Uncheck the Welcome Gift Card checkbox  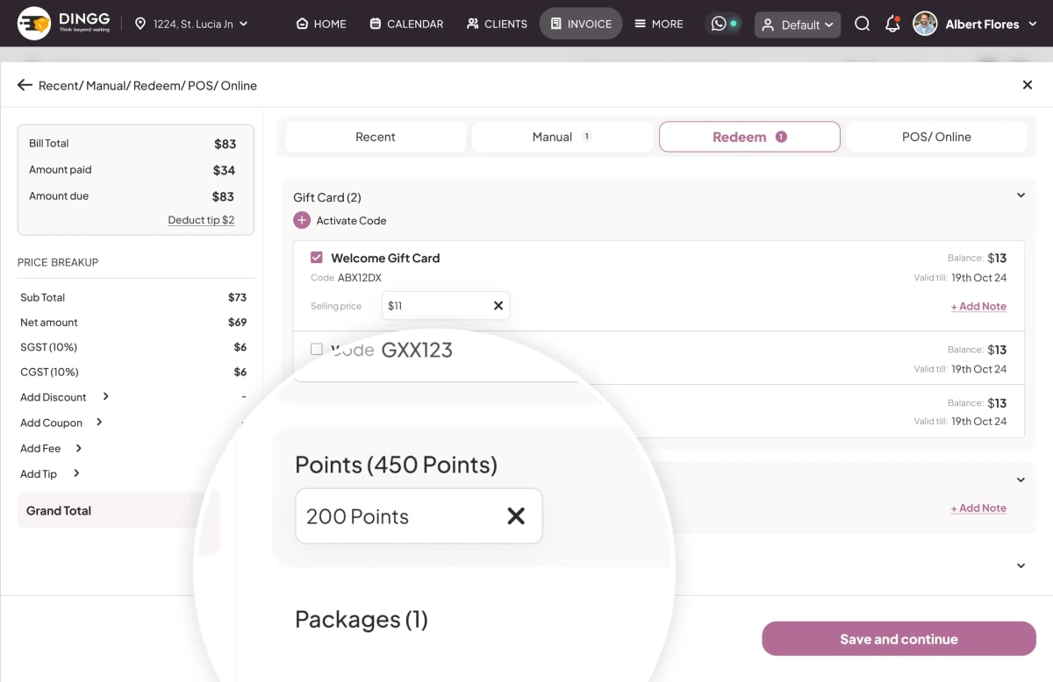317,258
